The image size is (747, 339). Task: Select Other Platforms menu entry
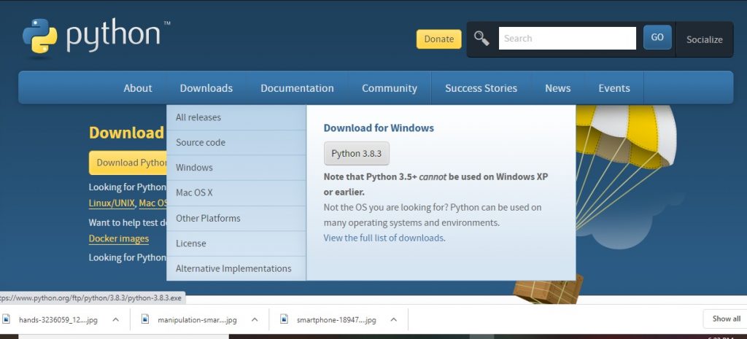click(x=236, y=218)
